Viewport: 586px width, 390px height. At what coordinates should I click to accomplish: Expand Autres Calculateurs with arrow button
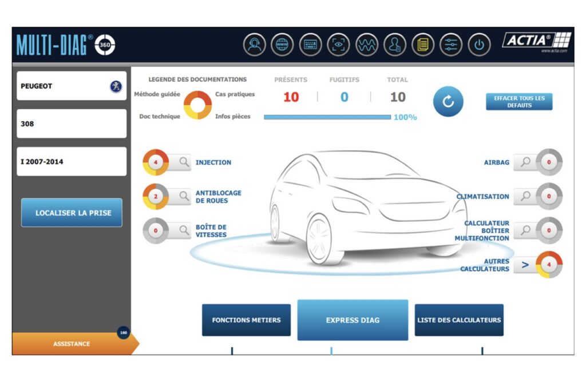pyautogui.click(x=525, y=265)
